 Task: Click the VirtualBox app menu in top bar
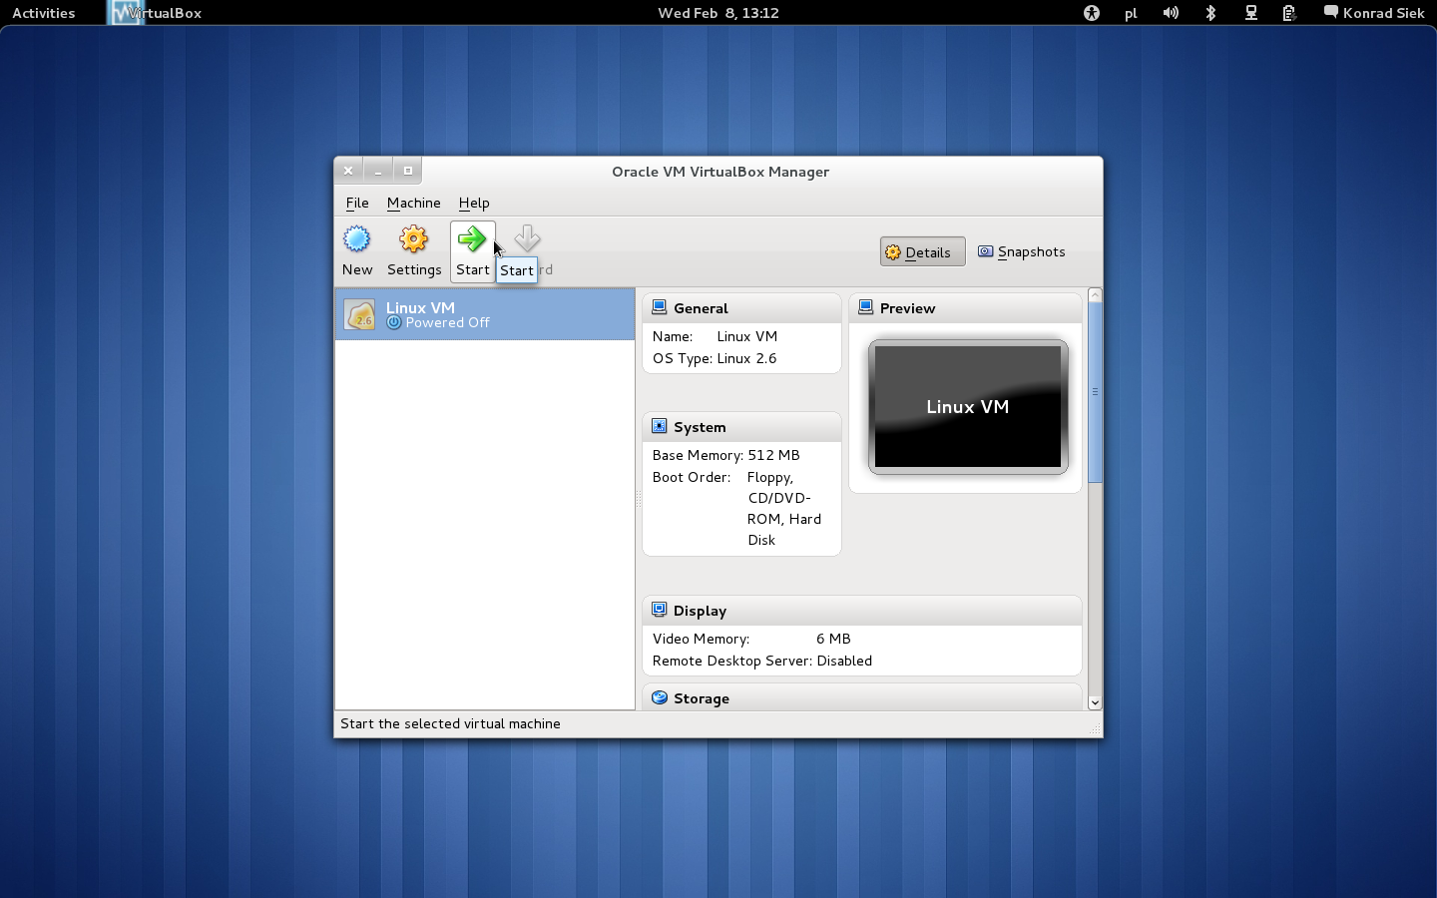click(156, 13)
